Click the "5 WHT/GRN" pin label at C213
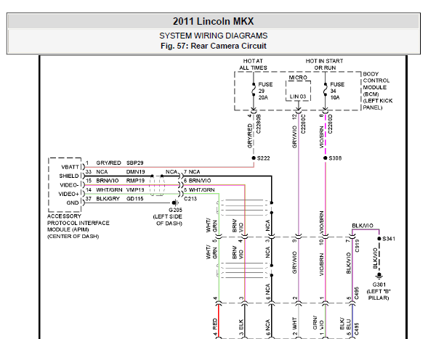 click(x=199, y=189)
